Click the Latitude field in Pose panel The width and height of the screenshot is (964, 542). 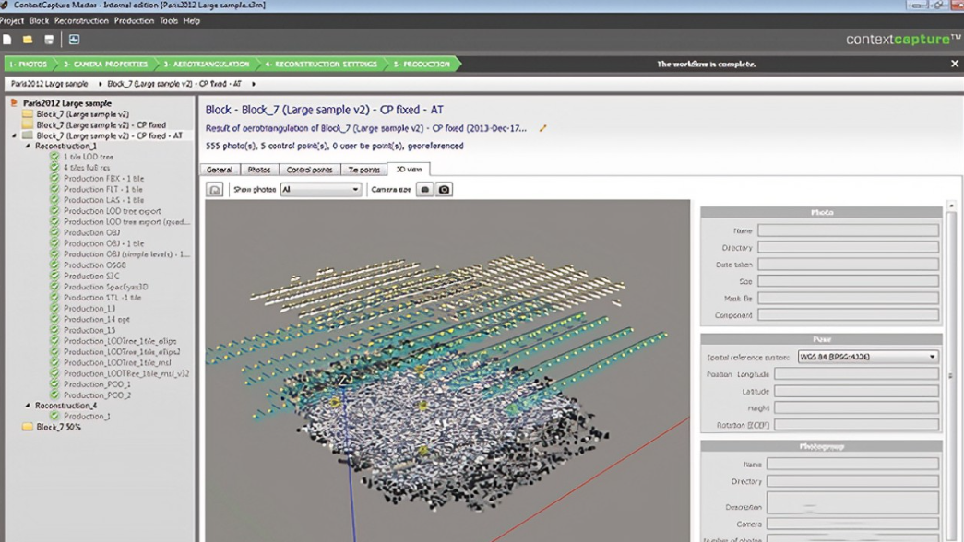click(x=856, y=391)
